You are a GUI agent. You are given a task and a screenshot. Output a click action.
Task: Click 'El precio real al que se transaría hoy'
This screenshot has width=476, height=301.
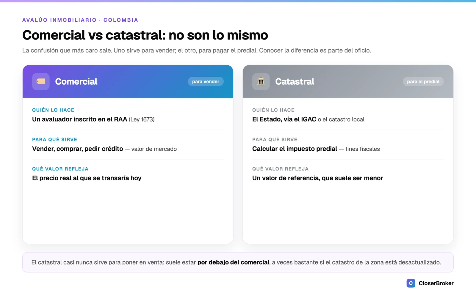87,178
